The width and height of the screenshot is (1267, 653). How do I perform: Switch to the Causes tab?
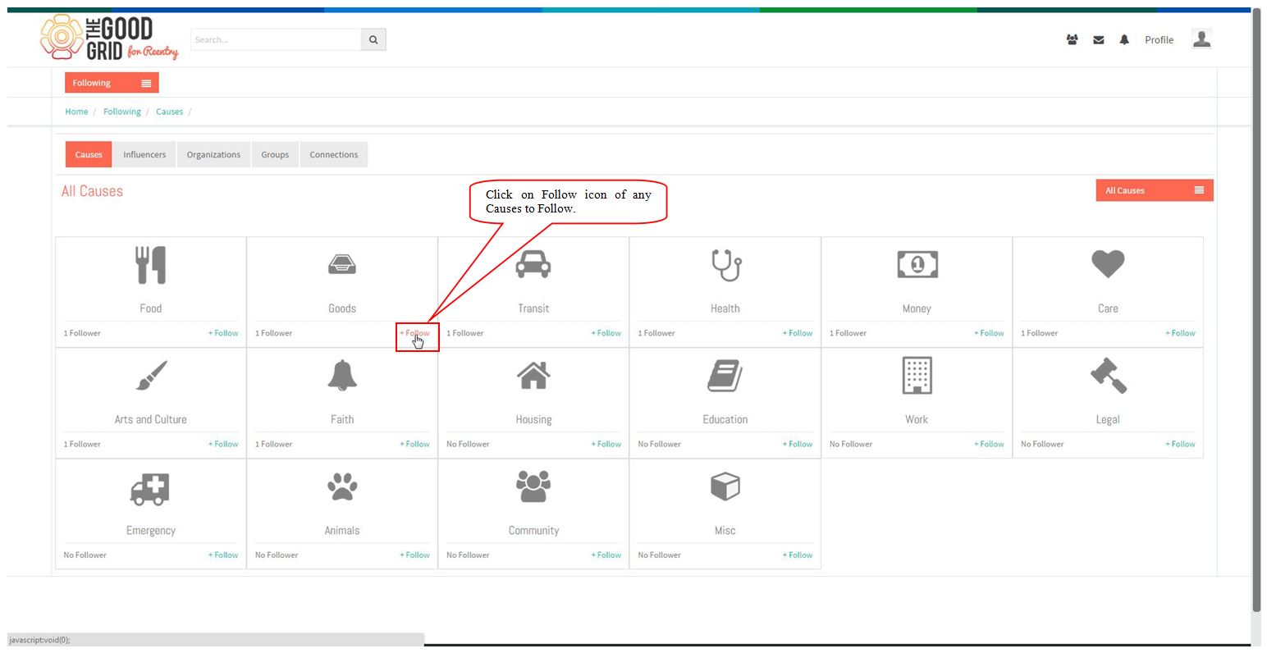[x=89, y=154]
